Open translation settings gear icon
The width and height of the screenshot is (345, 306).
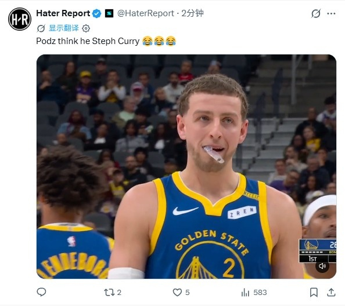click(x=86, y=28)
